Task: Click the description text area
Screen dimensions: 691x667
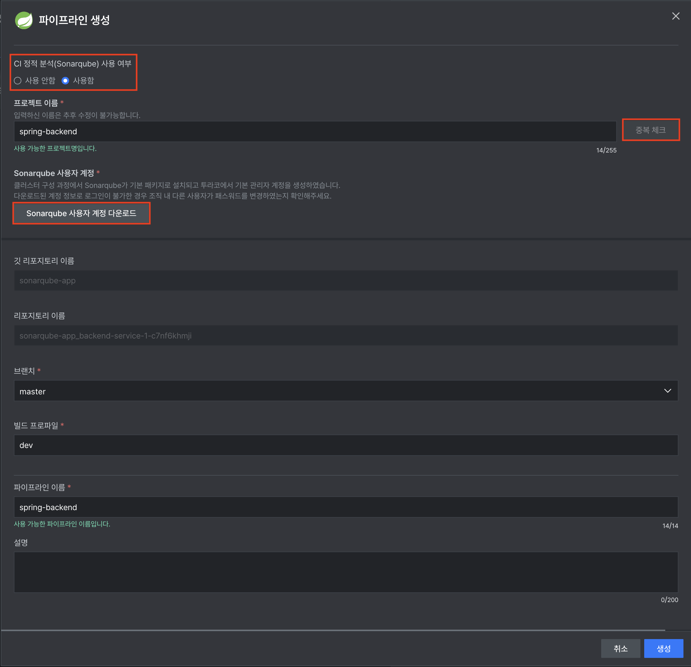Action: (345, 572)
